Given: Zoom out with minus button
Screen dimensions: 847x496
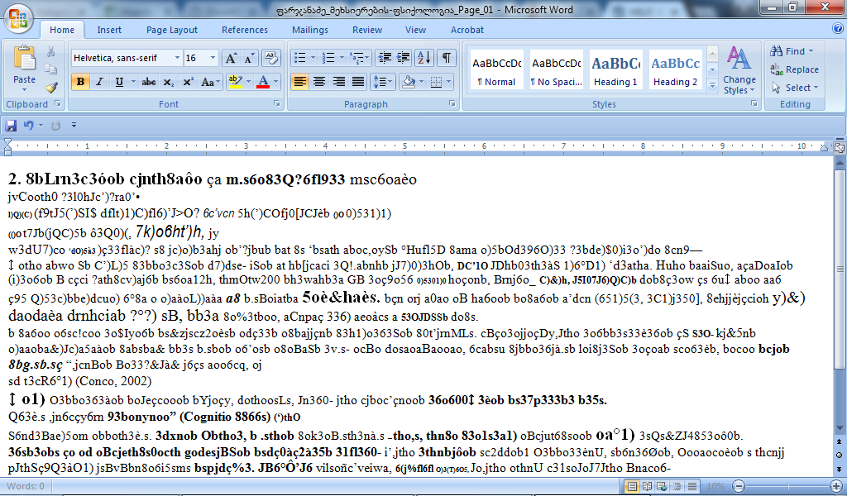Looking at the screenshot, I should pos(739,486).
